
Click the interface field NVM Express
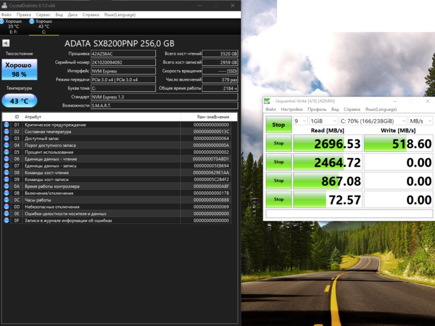(123, 71)
